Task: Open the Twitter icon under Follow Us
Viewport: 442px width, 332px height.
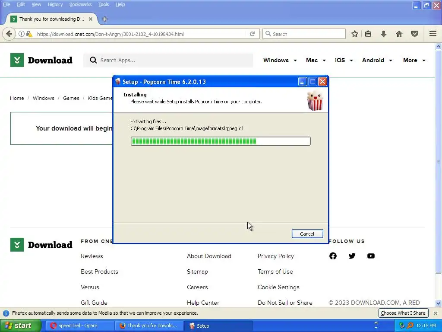Action: pos(352,256)
